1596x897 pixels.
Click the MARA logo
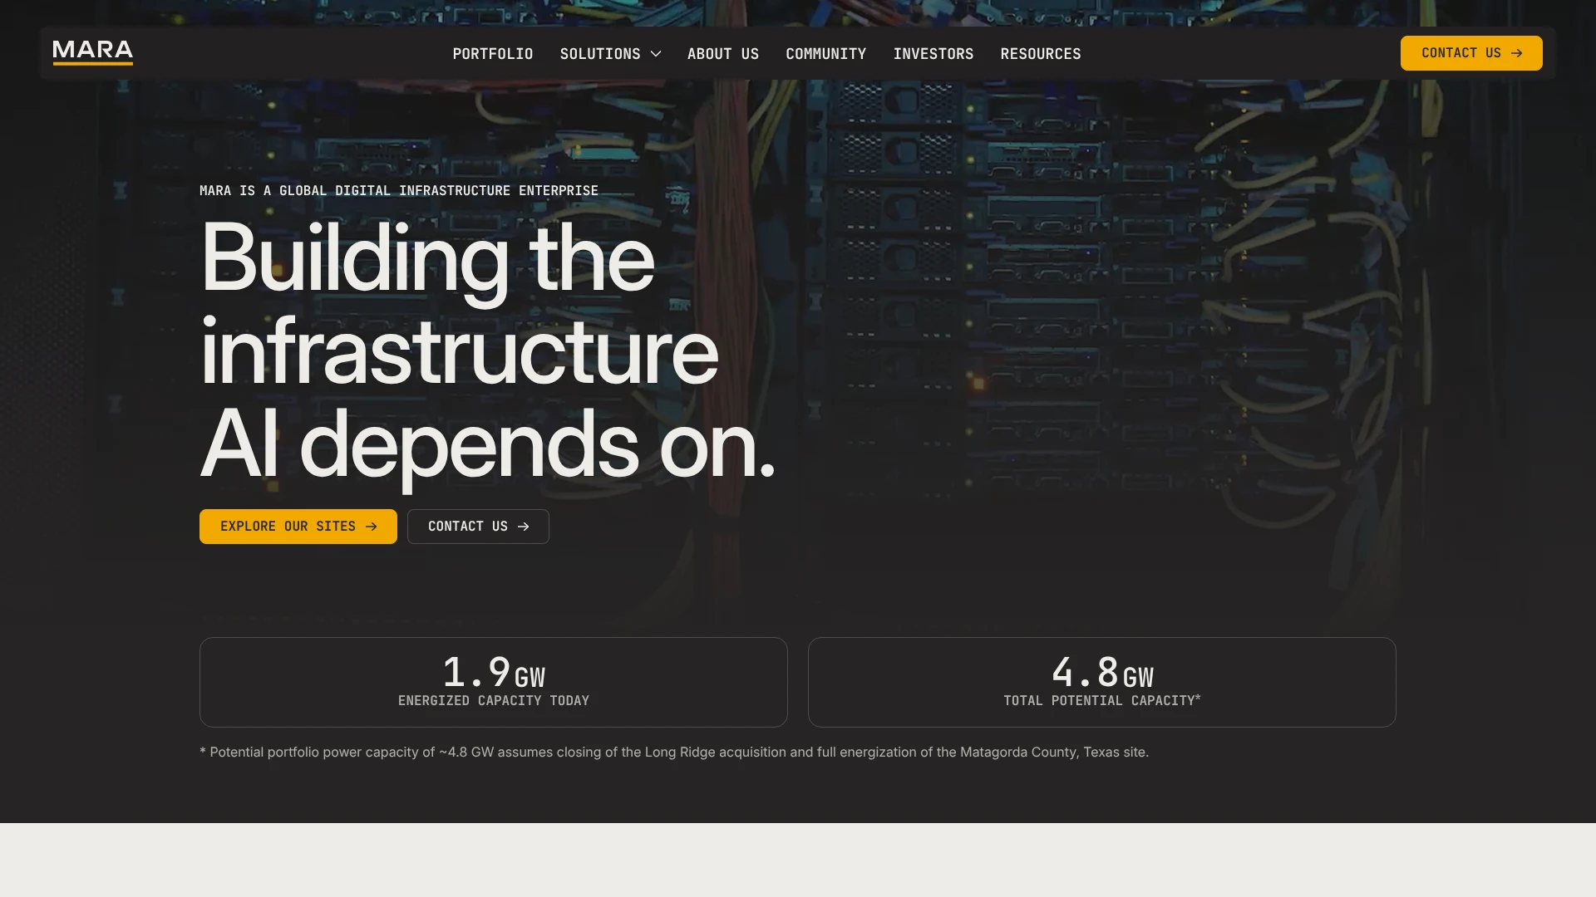click(x=92, y=52)
